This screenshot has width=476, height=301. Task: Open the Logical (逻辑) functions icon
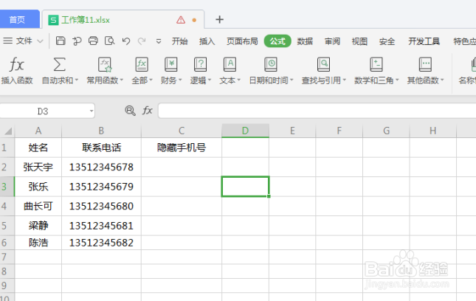point(200,64)
